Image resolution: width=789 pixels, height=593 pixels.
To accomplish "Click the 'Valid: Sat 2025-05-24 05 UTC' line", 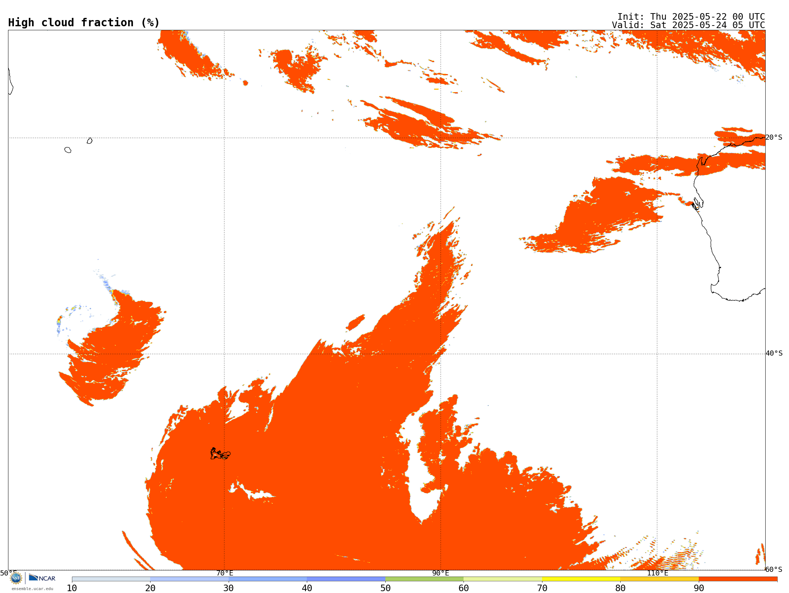I will [x=689, y=25].
